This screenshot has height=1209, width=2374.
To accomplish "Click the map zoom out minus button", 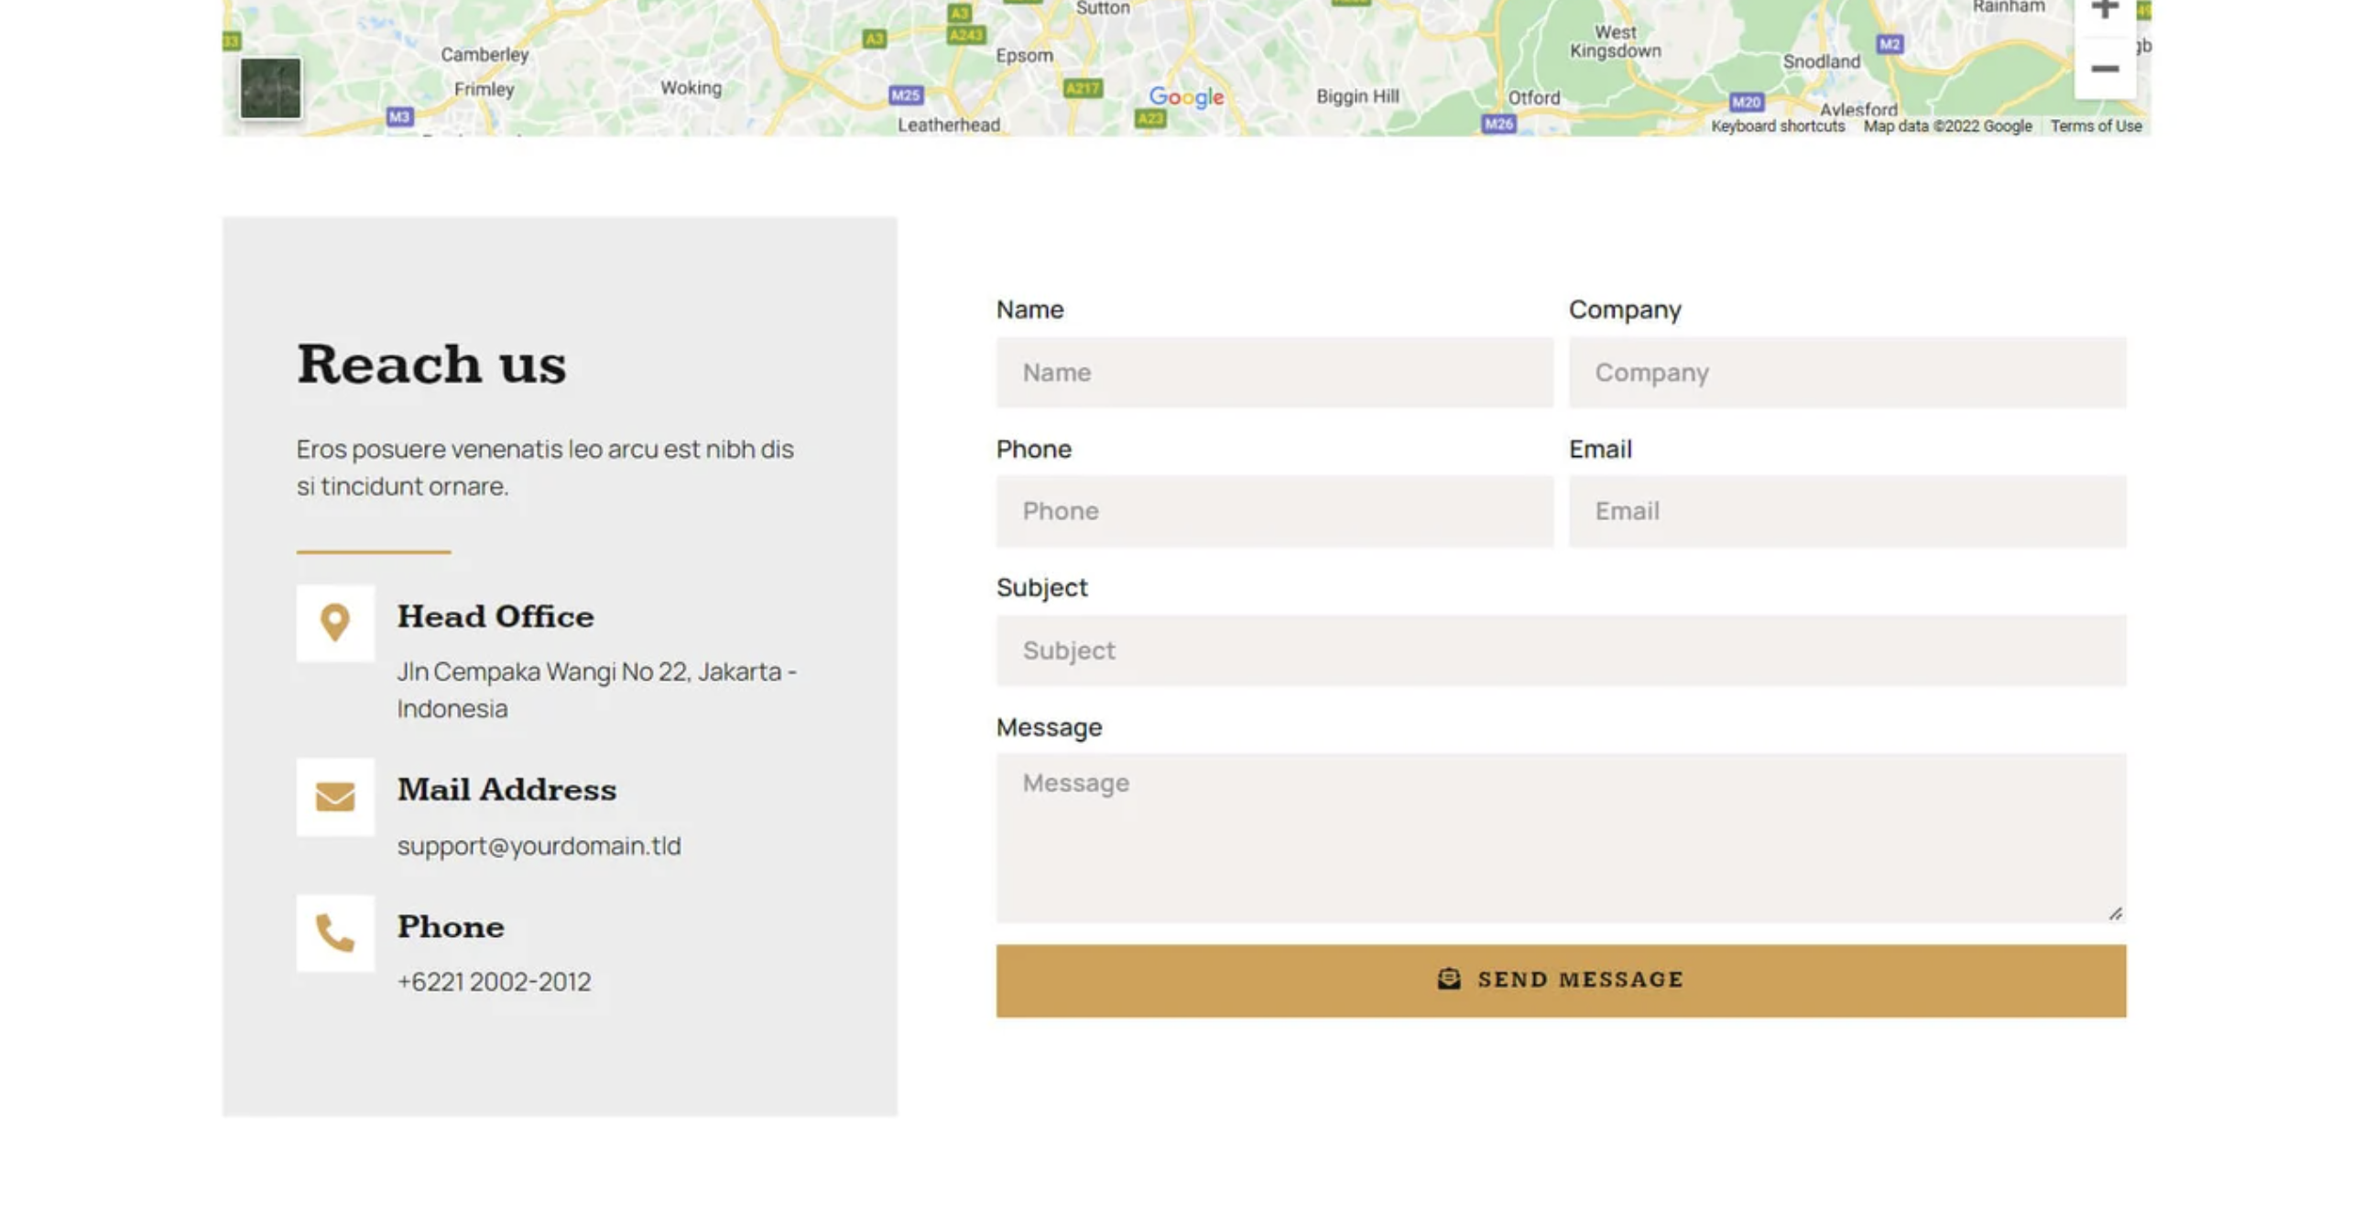I will click(x=2104, y=69).
